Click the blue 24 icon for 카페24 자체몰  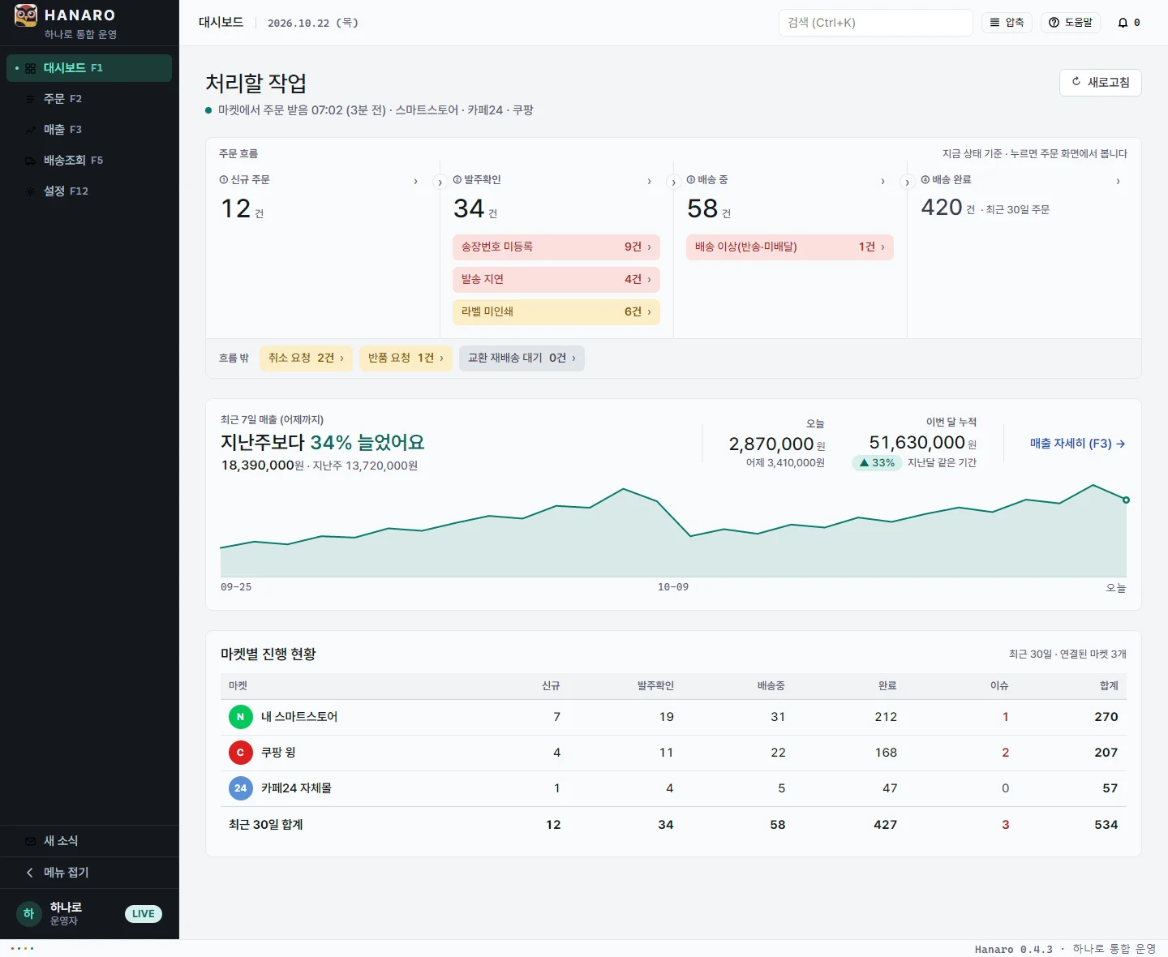coord(240,788)
